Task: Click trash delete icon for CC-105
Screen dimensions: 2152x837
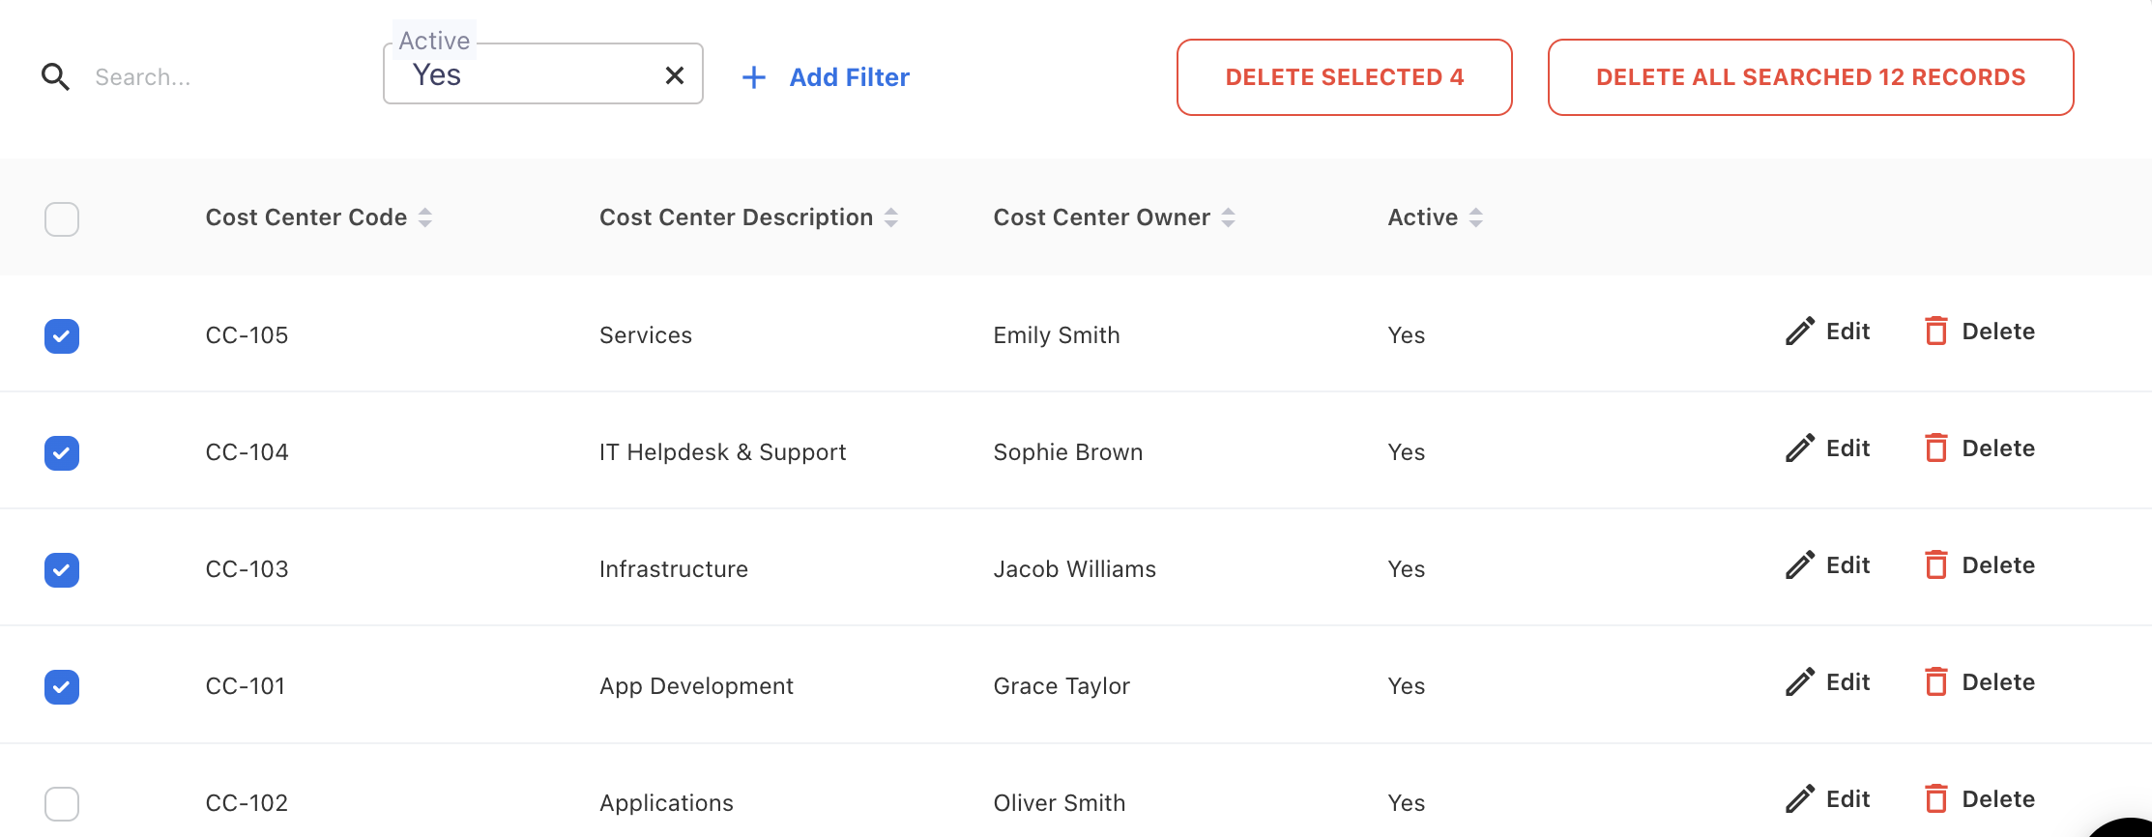Action: [x=1935, y=332]
